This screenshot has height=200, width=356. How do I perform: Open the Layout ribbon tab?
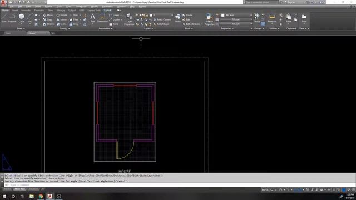click(x=107, y=10)
